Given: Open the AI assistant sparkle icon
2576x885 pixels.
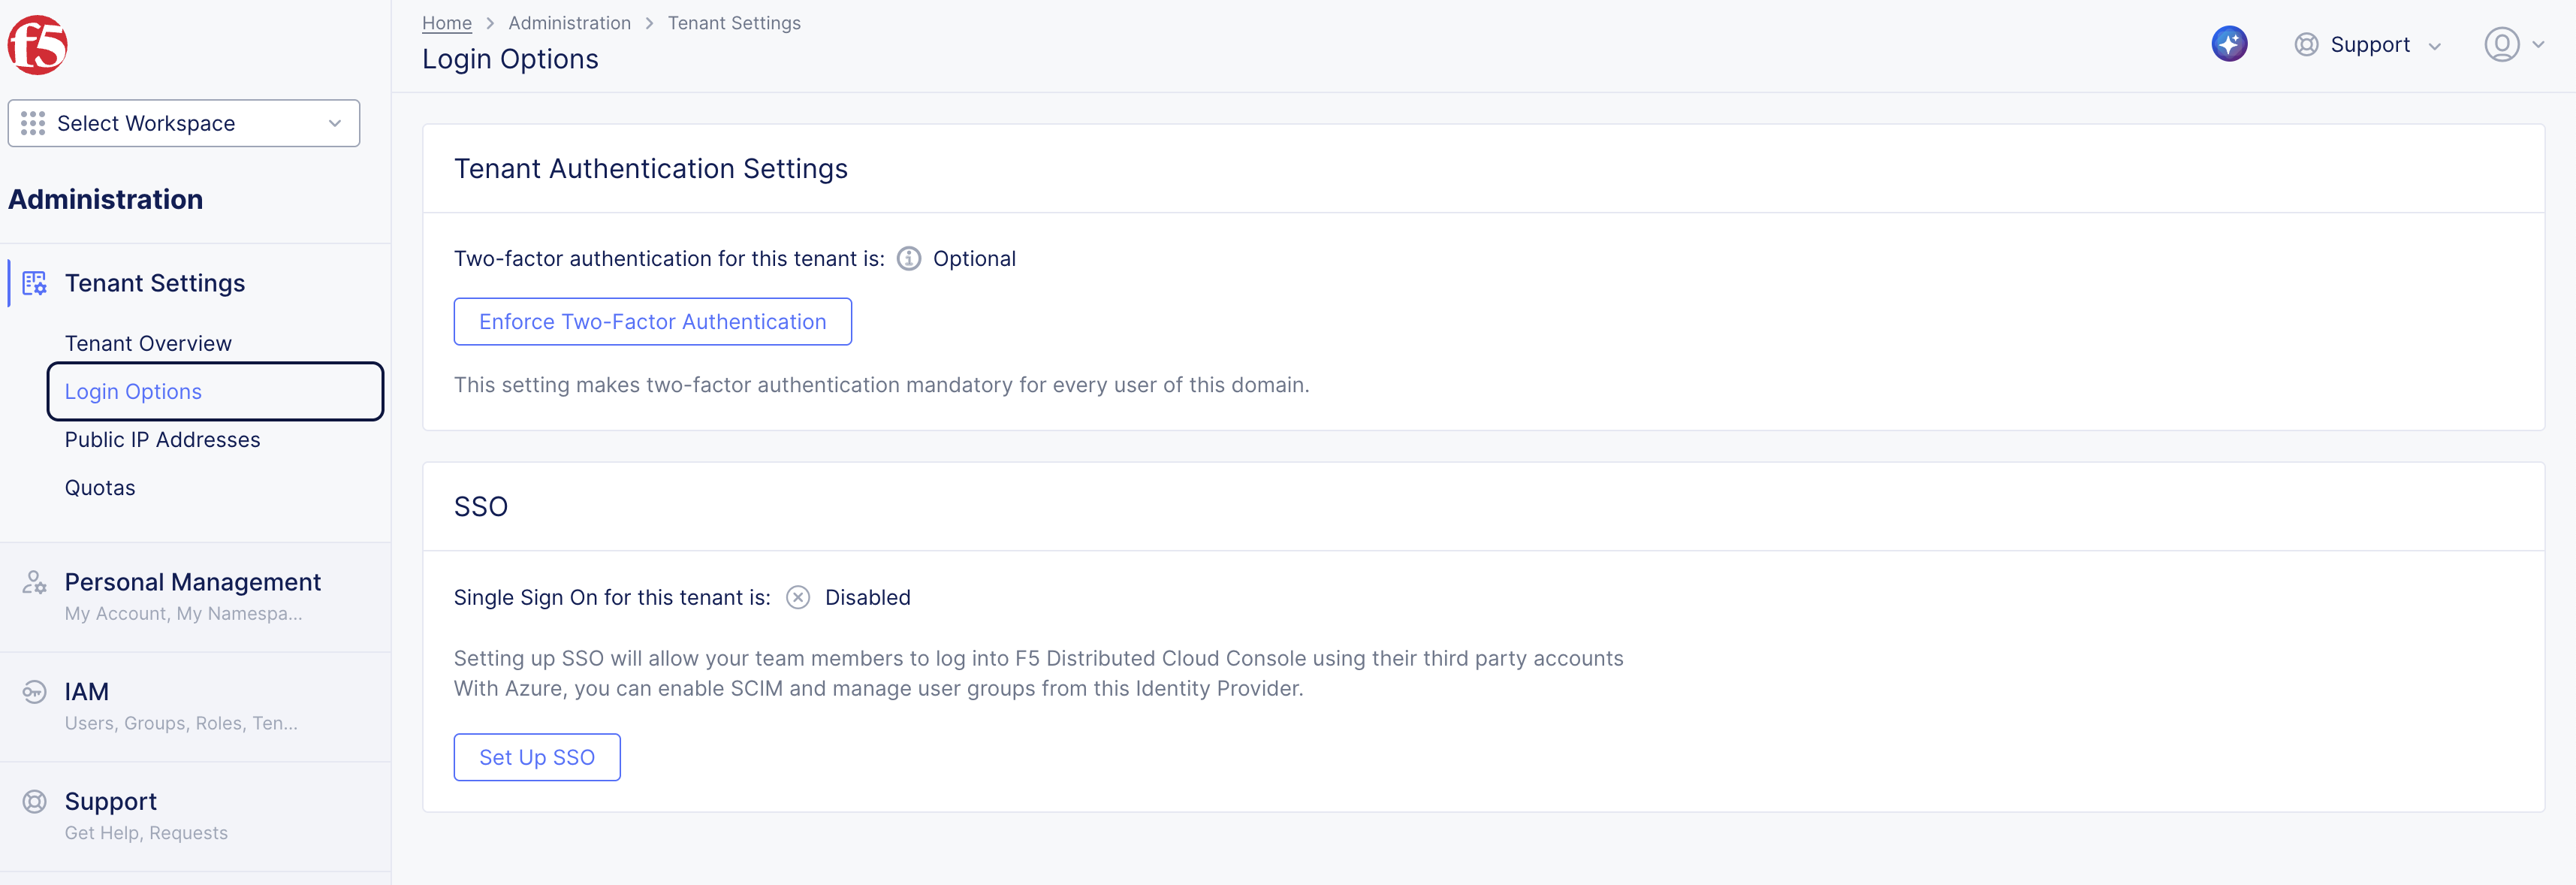Looking at the screenshot, I should coord(2229,43).
